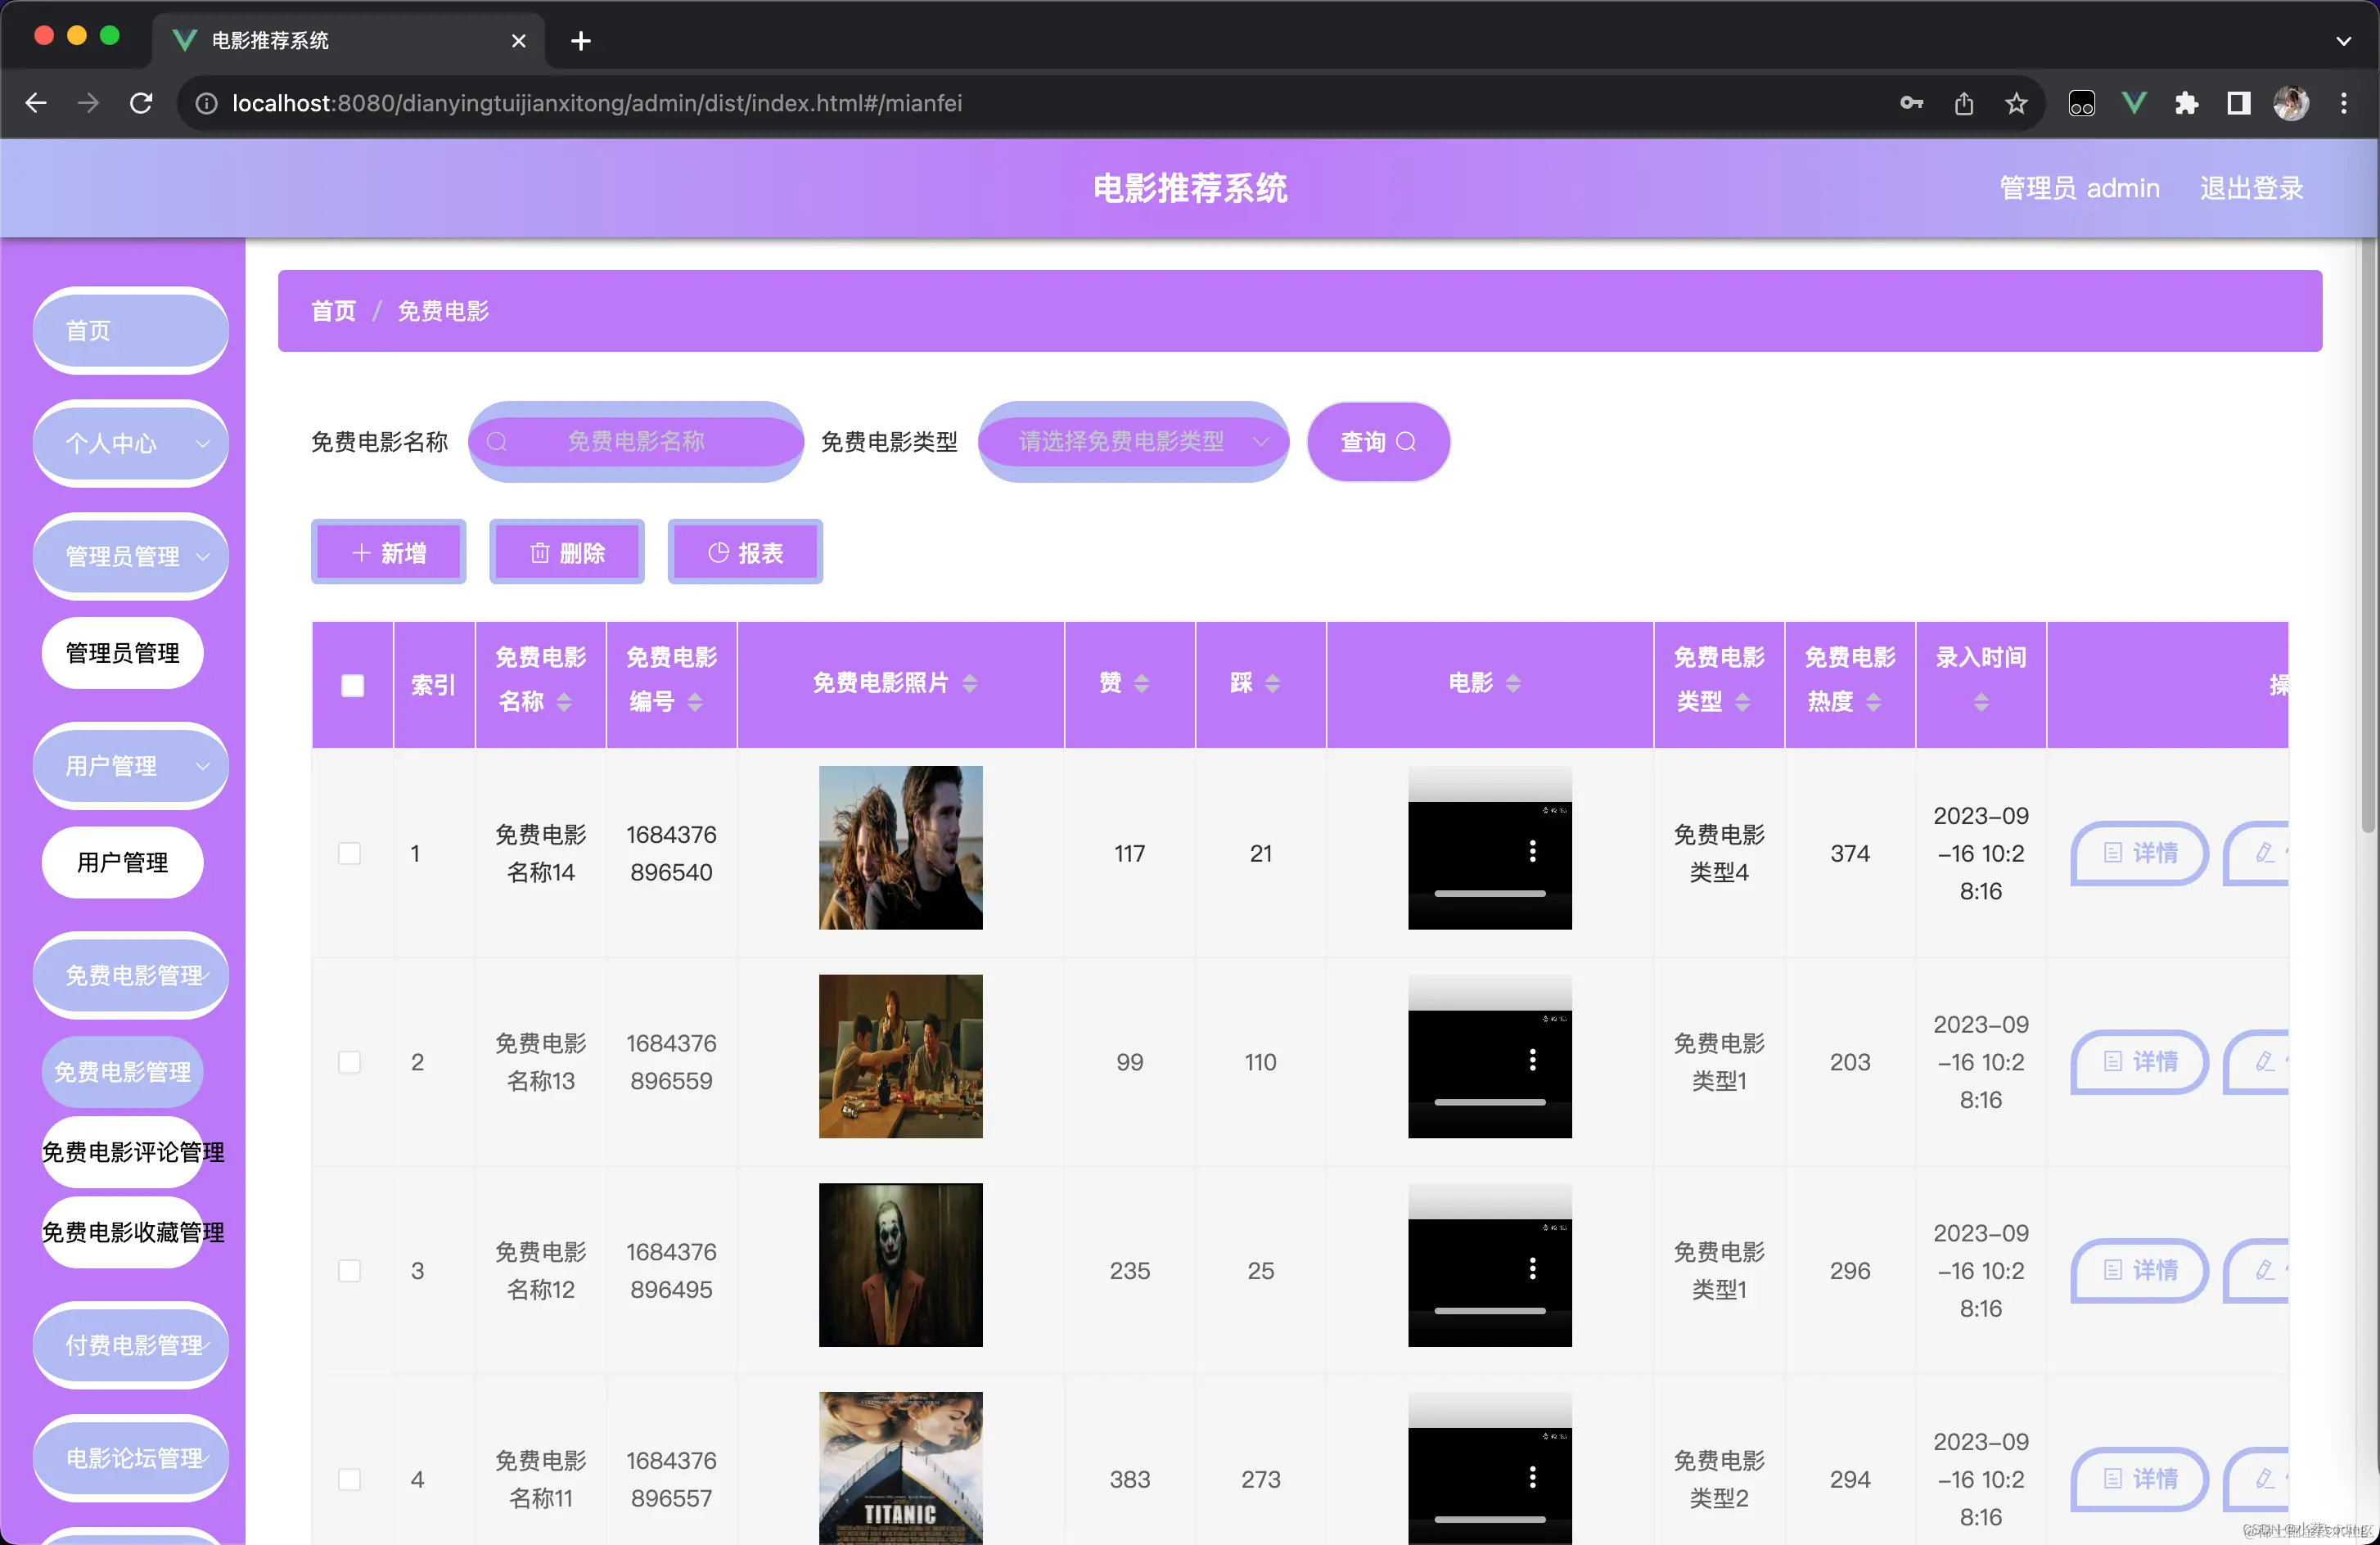The width and height of the screenshot is (2380, 1545).
Task: Tick the checkbox for row 3
Action: pos(349,1270)
